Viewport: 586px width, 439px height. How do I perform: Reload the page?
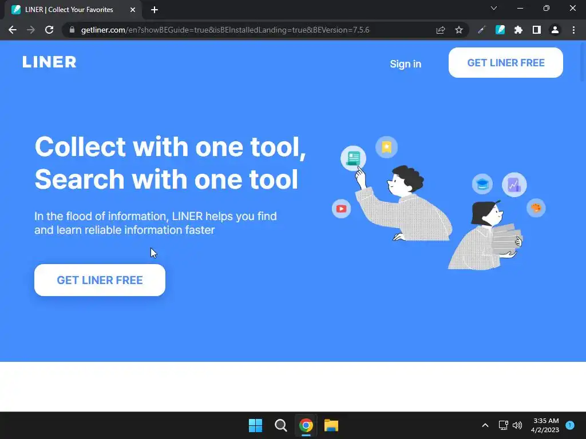[x=49, y=30]
